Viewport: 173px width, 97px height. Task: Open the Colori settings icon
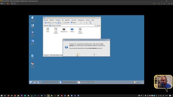pyautogui.click(x=48, y=30)
